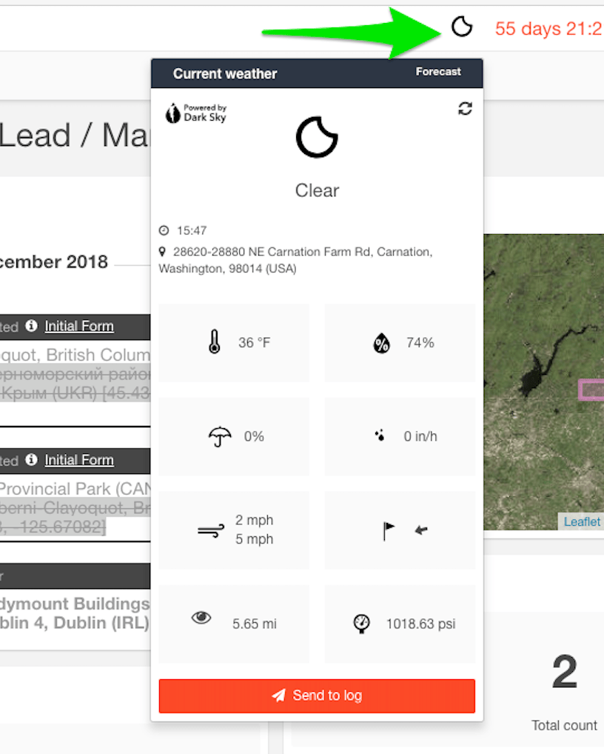Click the Powered by Dark Sky logo
The image size is (604, 754).
[x=195, y=113]
